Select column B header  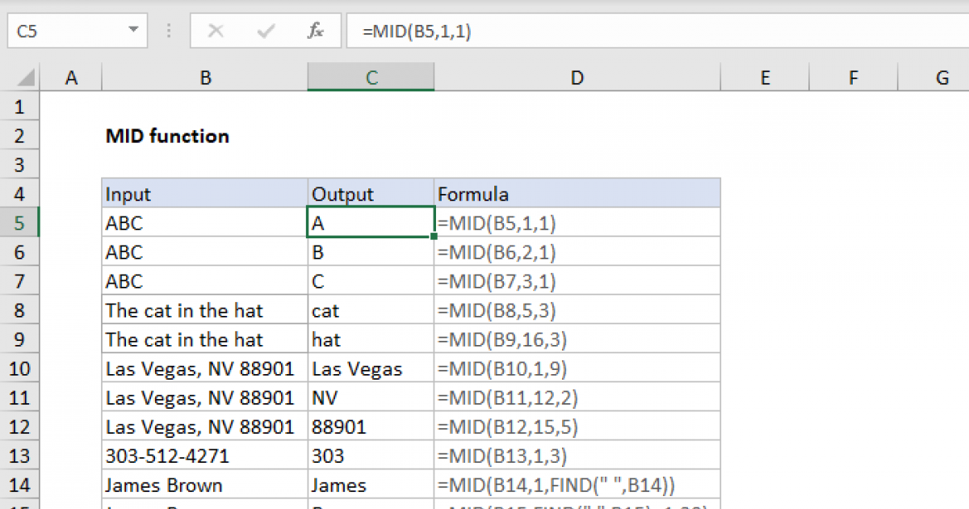click(205, 78)
